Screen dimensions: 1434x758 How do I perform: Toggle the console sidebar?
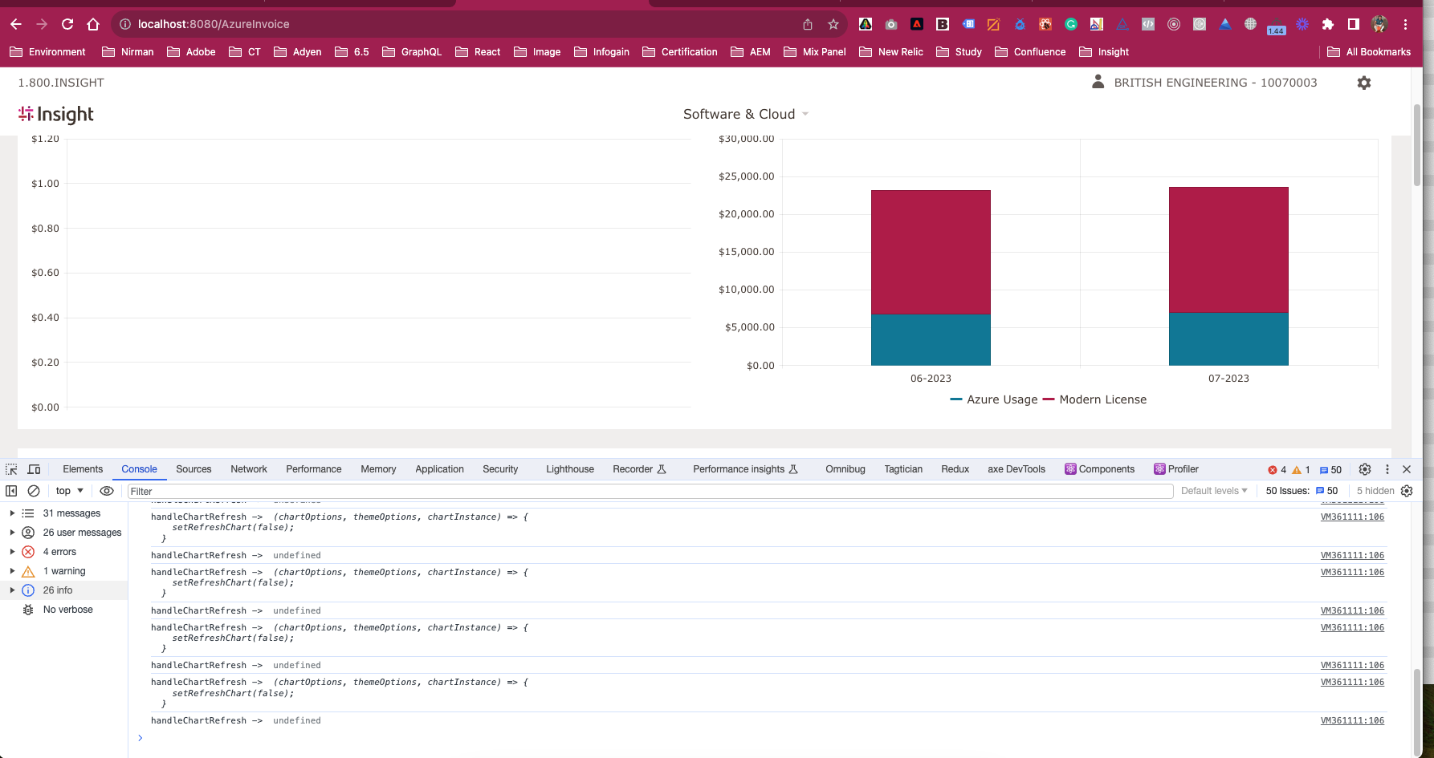[11, 491]
